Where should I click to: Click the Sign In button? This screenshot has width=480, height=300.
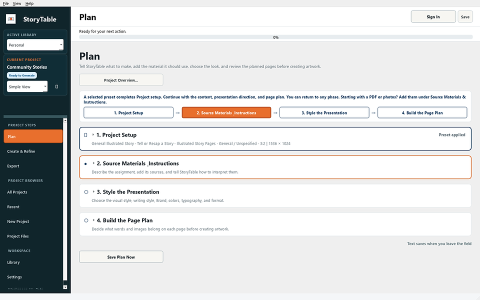433,17
